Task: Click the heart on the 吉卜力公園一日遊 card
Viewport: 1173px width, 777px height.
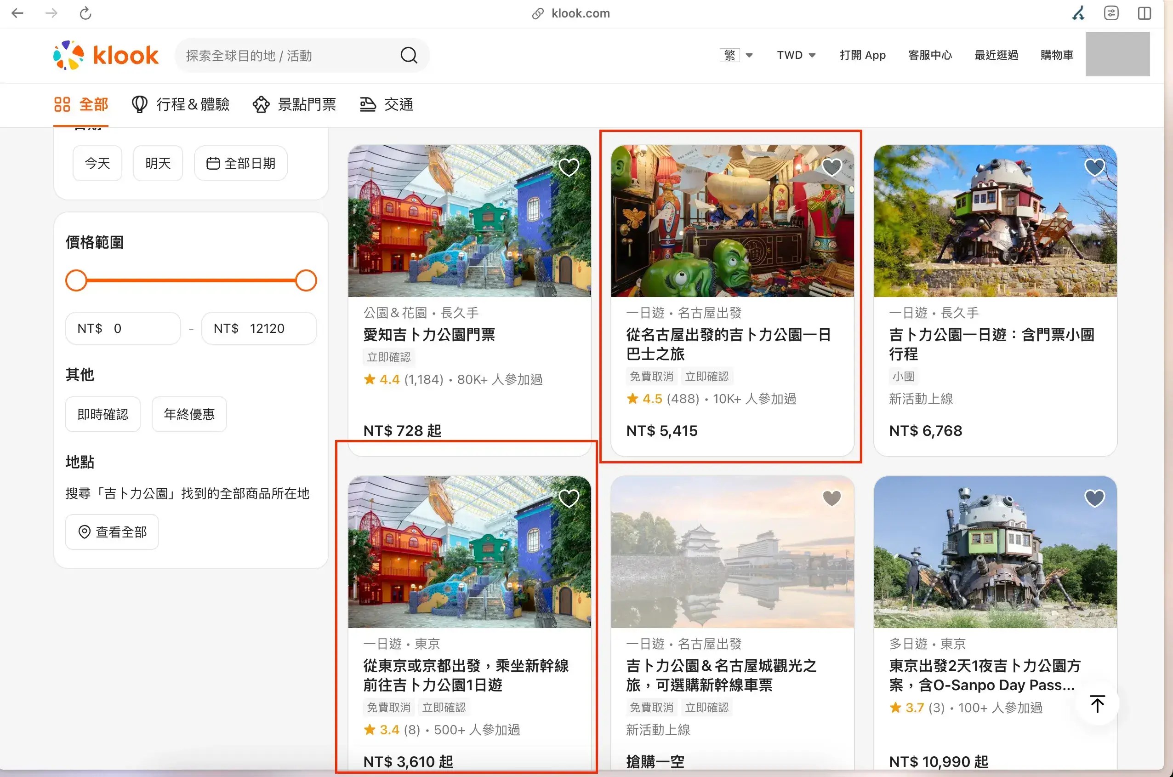Action: click(x=1095, y=167)
